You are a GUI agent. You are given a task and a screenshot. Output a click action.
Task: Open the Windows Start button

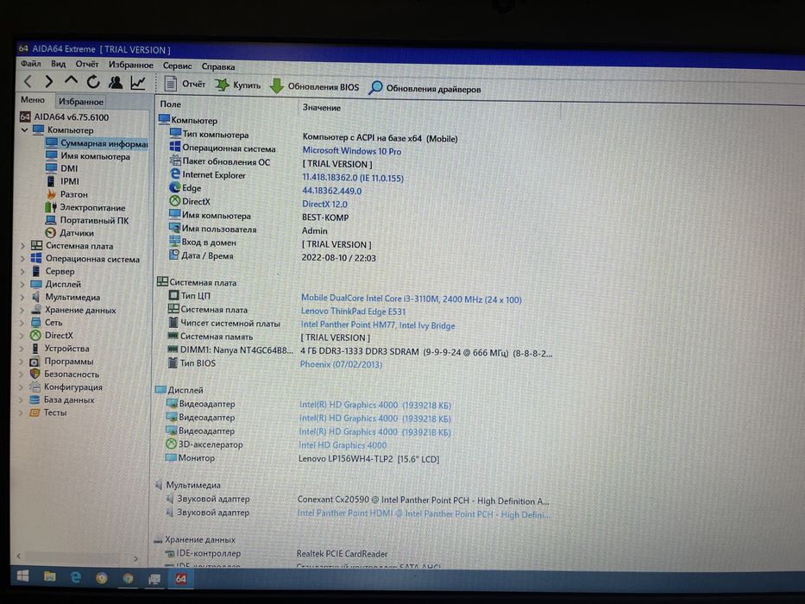(22, 576)
